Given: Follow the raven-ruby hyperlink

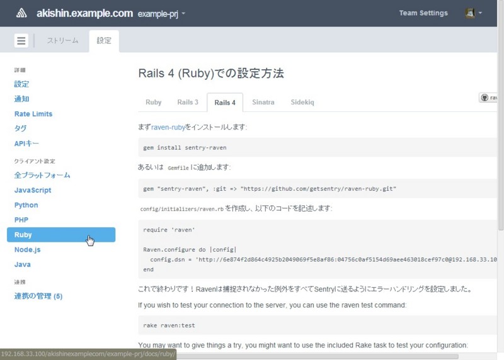Looking at the screenshot, I should pos(168,127).
